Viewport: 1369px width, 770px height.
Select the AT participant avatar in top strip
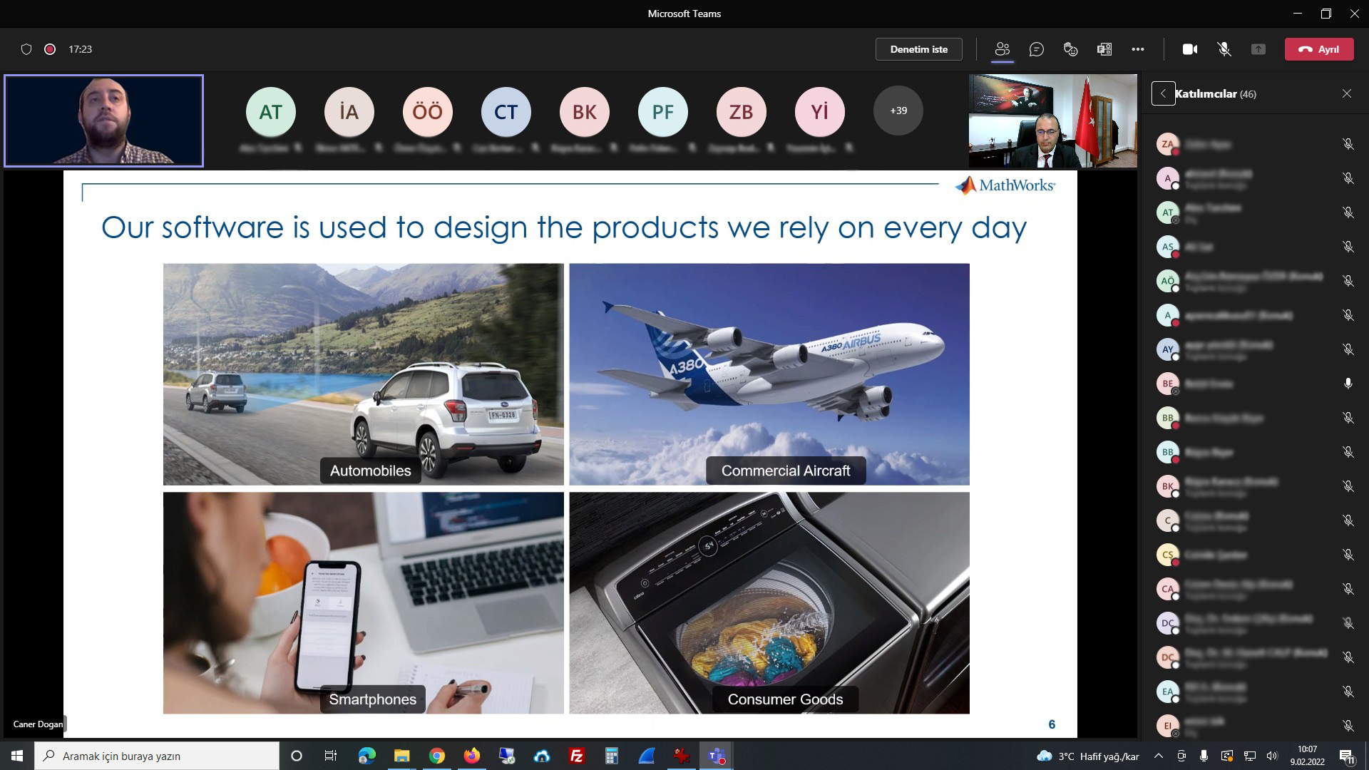point(271,111)
